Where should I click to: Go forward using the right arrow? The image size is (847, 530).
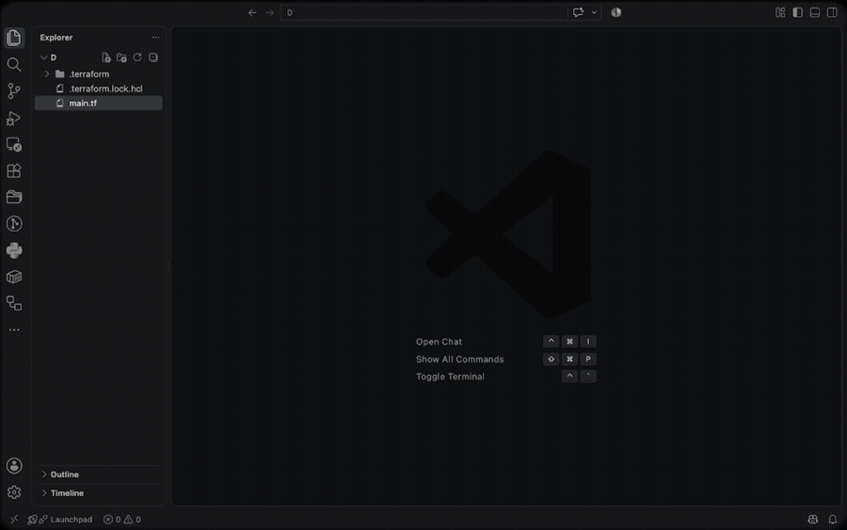pyautogui.click(x=269, y=12)
